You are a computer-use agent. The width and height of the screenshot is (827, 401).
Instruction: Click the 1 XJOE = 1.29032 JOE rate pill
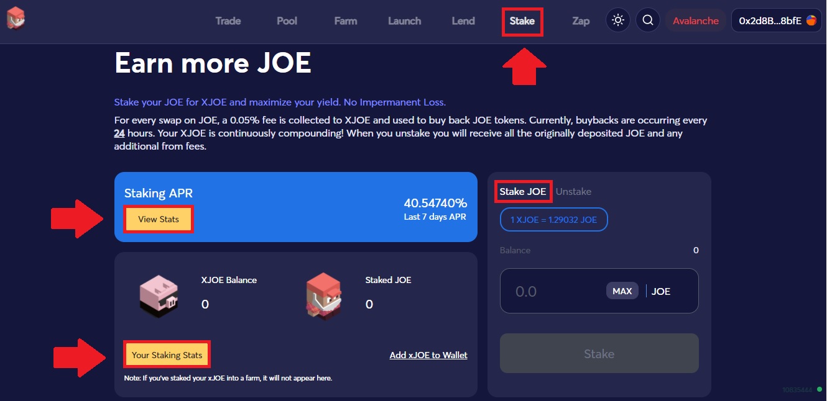point(554,220)
